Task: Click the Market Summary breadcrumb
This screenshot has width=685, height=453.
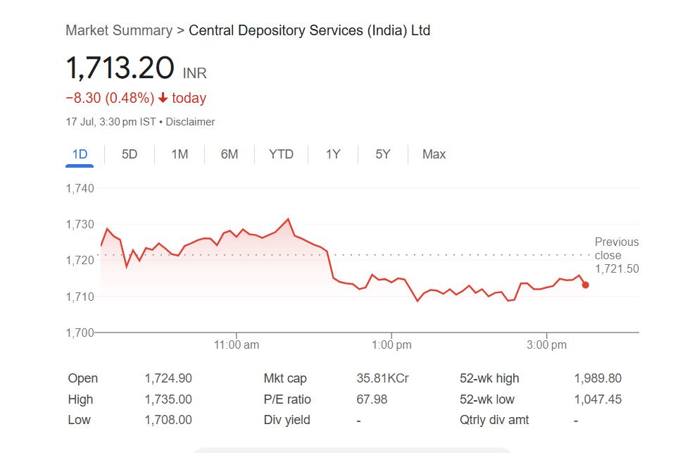Action: tap(118, 30)
